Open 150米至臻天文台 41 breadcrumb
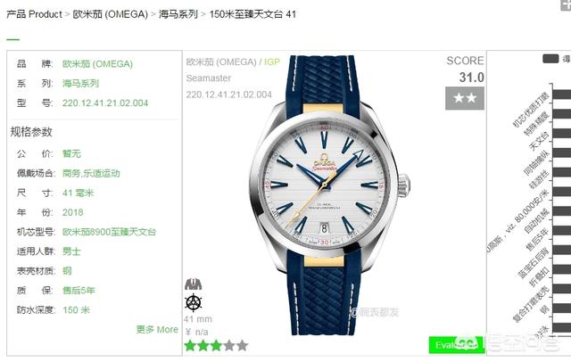 (x=252, y=14)
